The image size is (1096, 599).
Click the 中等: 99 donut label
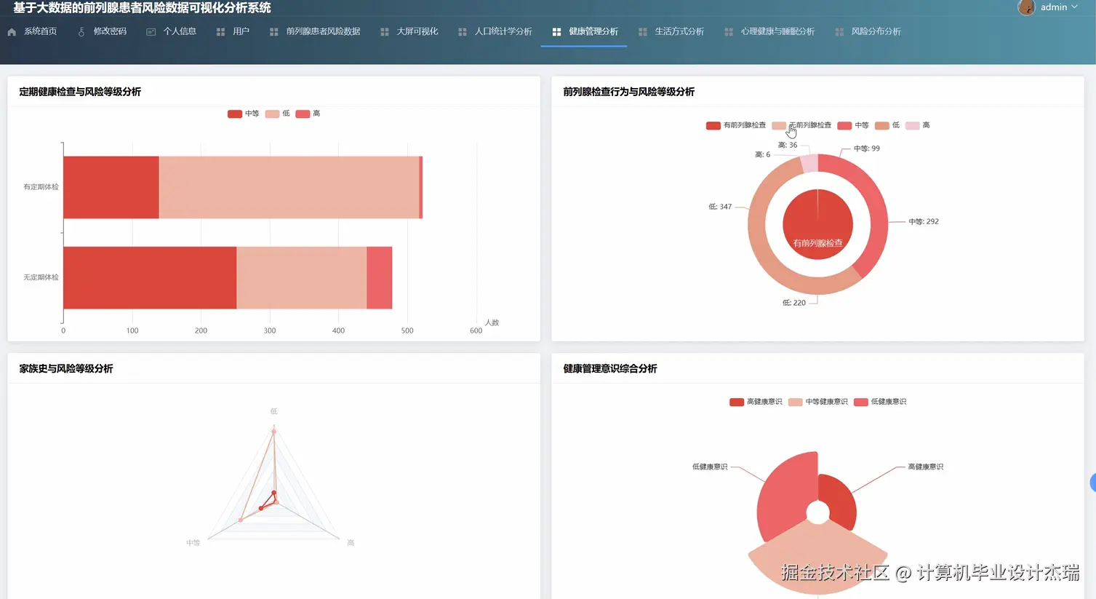pos(866,148)
